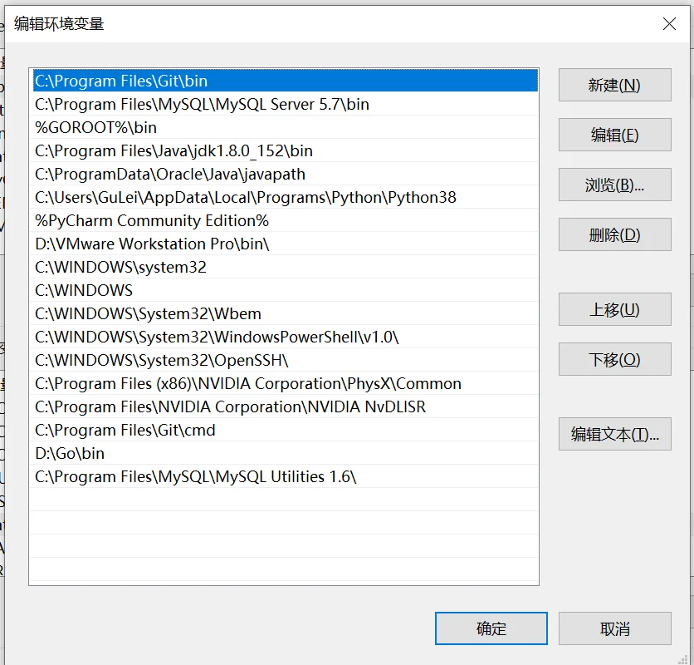Screen dimensions: 694x665
Task: Close the 编辑环境变量 dialog
Action: (x=669, y=24)
